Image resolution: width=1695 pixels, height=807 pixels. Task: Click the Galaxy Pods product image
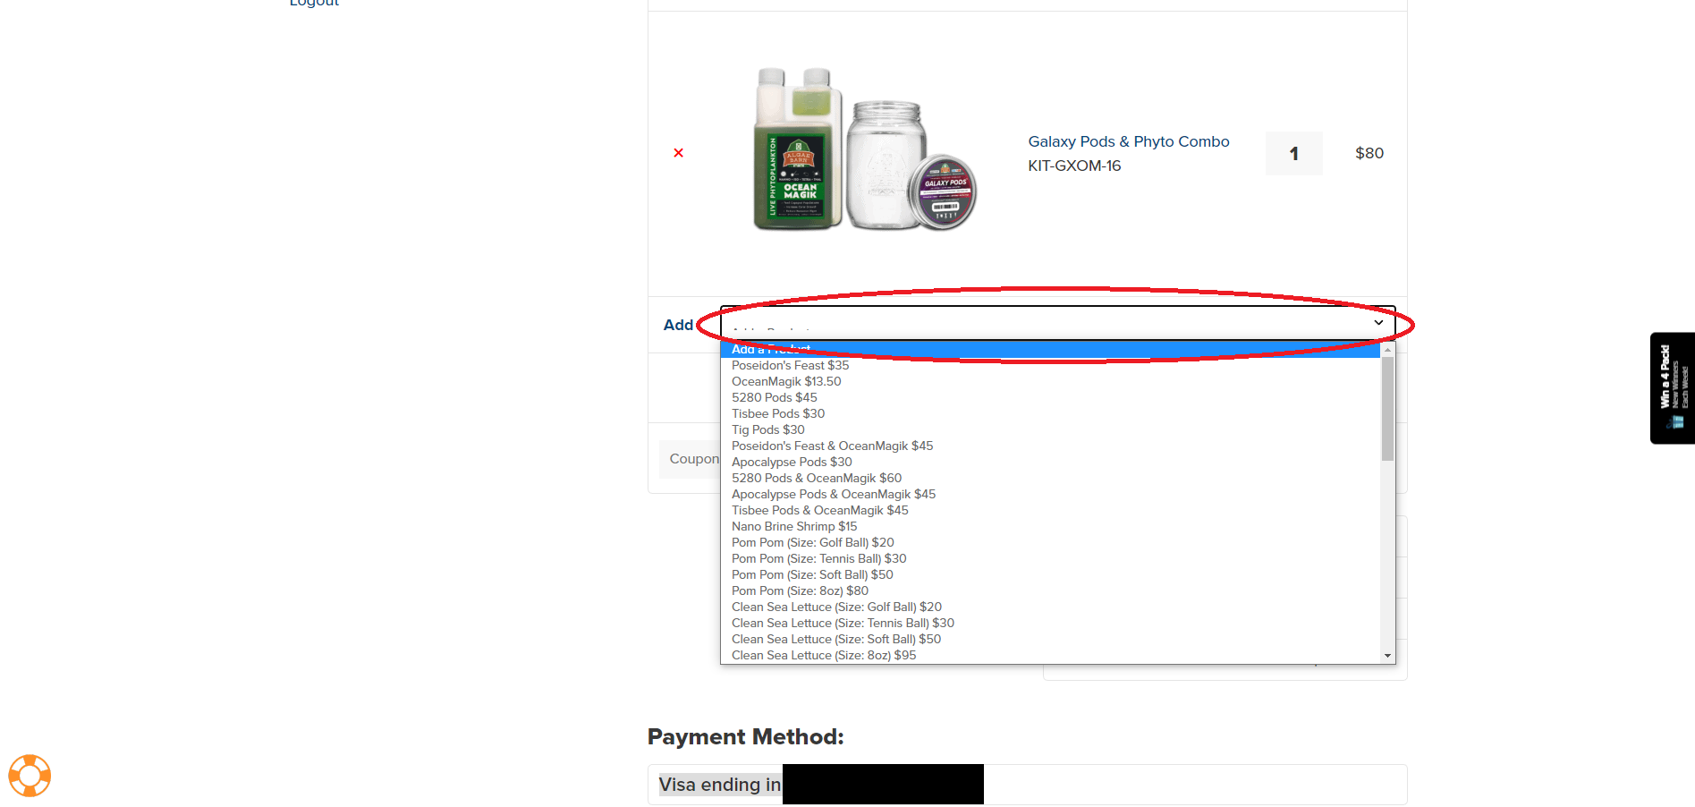coord(865,149)
